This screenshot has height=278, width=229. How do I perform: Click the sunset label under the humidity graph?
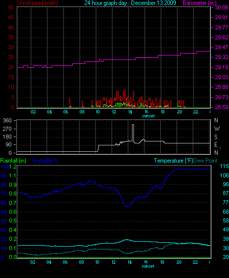pyautogui.click(x=148, y=266)
